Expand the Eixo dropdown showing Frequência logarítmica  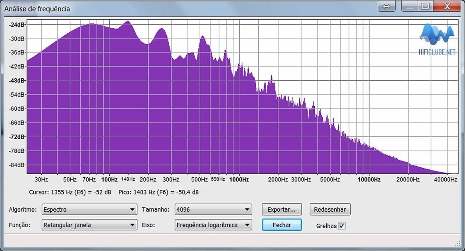click(213, 225)
